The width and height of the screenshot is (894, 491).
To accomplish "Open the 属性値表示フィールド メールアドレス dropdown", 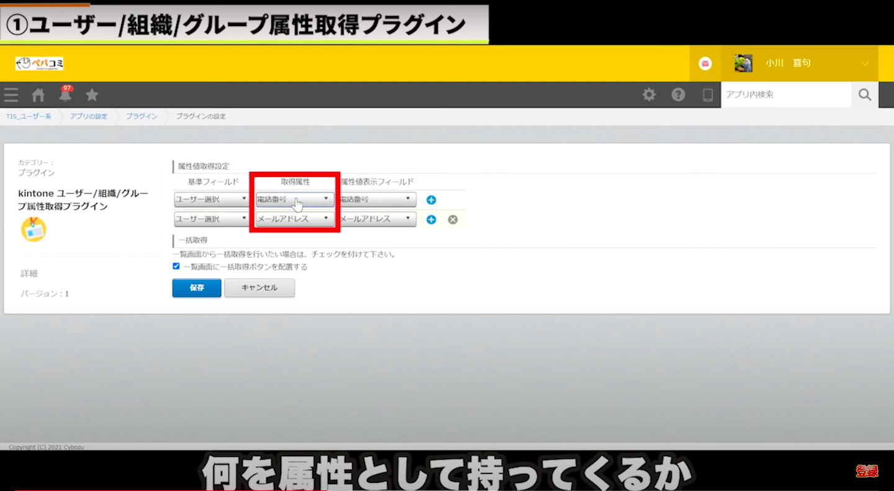I will tap(376, 219).
